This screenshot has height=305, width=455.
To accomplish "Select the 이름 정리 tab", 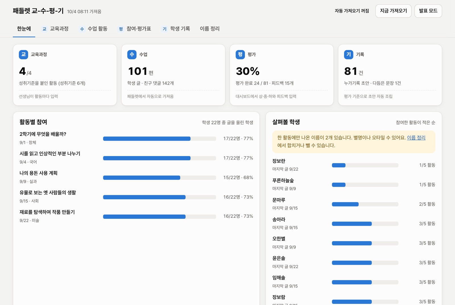I will point(210,29).
